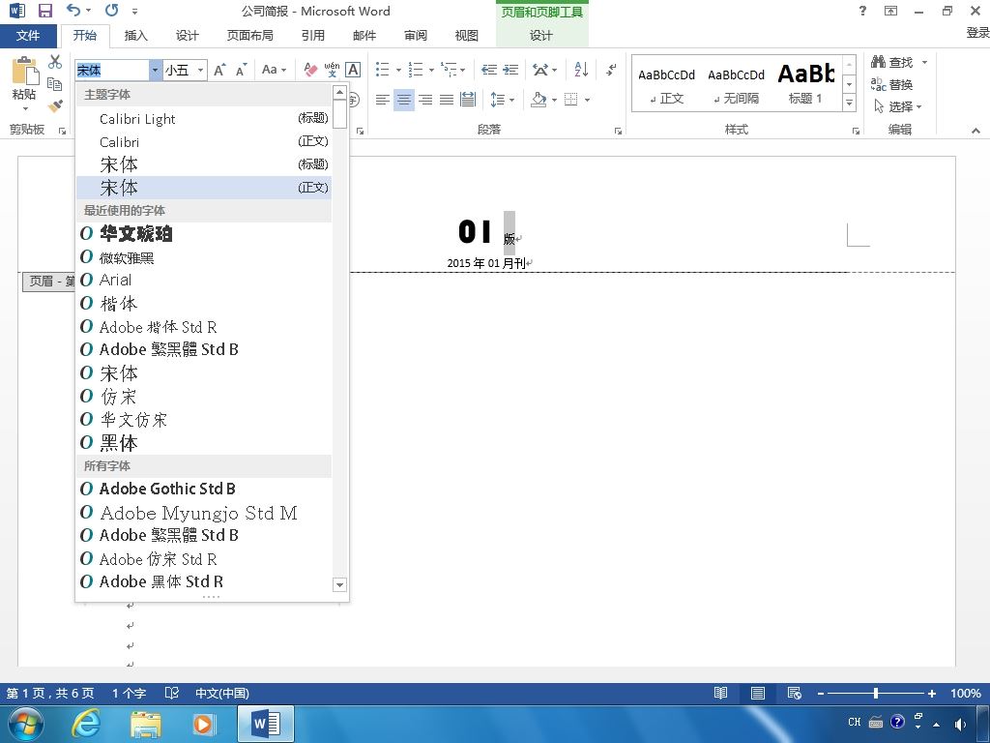The height and width of the screenshot is (743, 990).
Task: Apply the Heading 1 style
Action: click(x=805, y=85)
